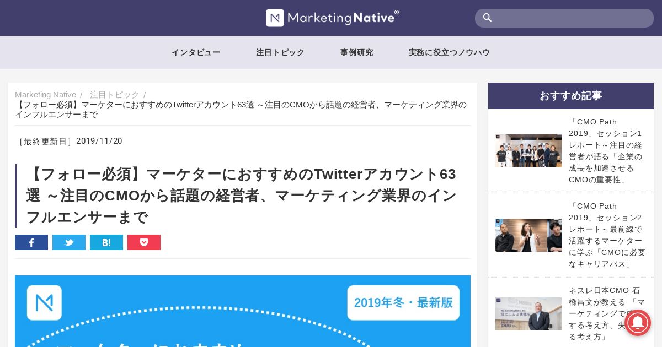The width and height of the screenshot is (662, 347).
Task: Click the 2019年冬・最新版 banner image
Action: 243,311
